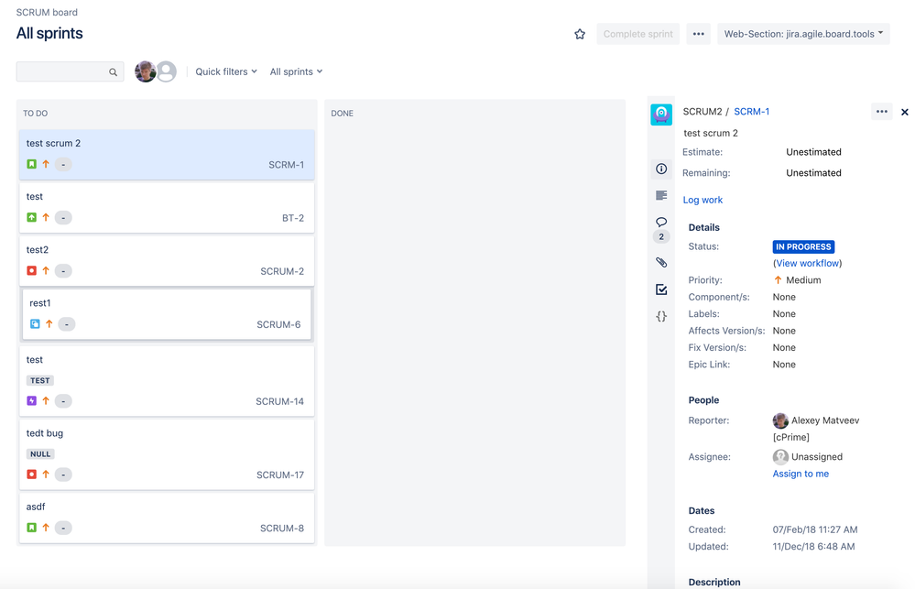Open the All sprints dropdown

point(296,71)
